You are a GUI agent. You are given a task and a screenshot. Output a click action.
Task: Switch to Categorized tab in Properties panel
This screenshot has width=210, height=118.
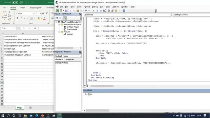tap(69, 60)
